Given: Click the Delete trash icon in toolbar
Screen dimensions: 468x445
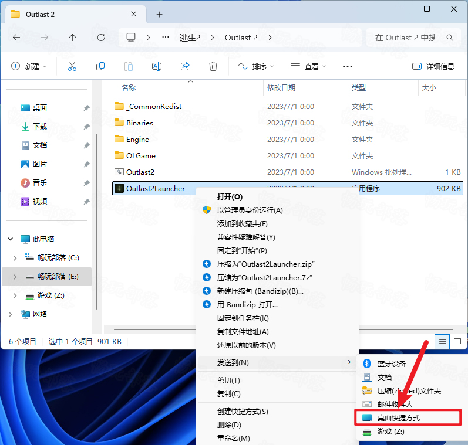Looking at the screenshot, I should pos(213,66).
